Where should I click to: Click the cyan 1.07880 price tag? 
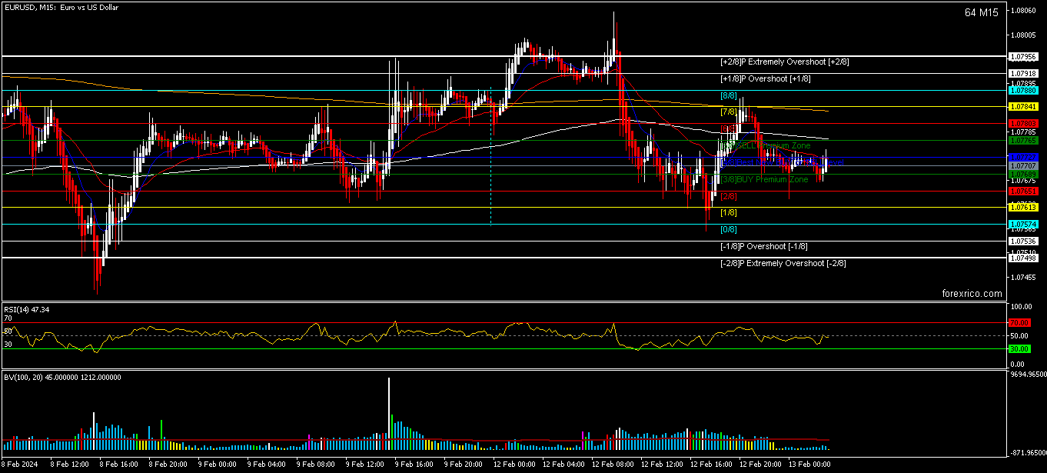click(1025, 90)
